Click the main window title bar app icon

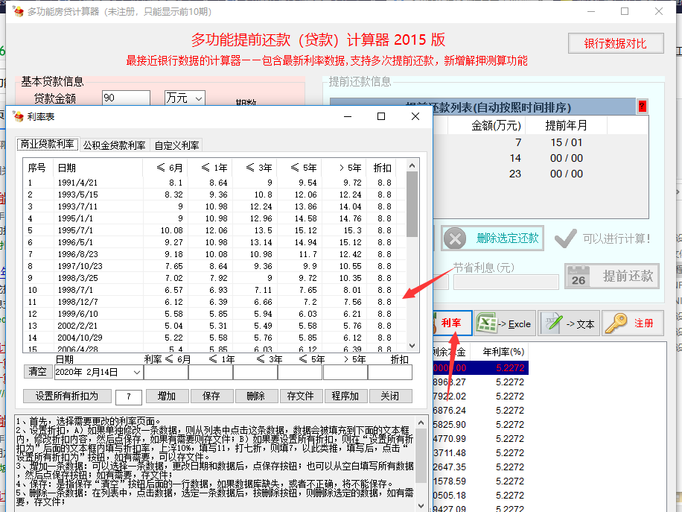click(19, 11)
